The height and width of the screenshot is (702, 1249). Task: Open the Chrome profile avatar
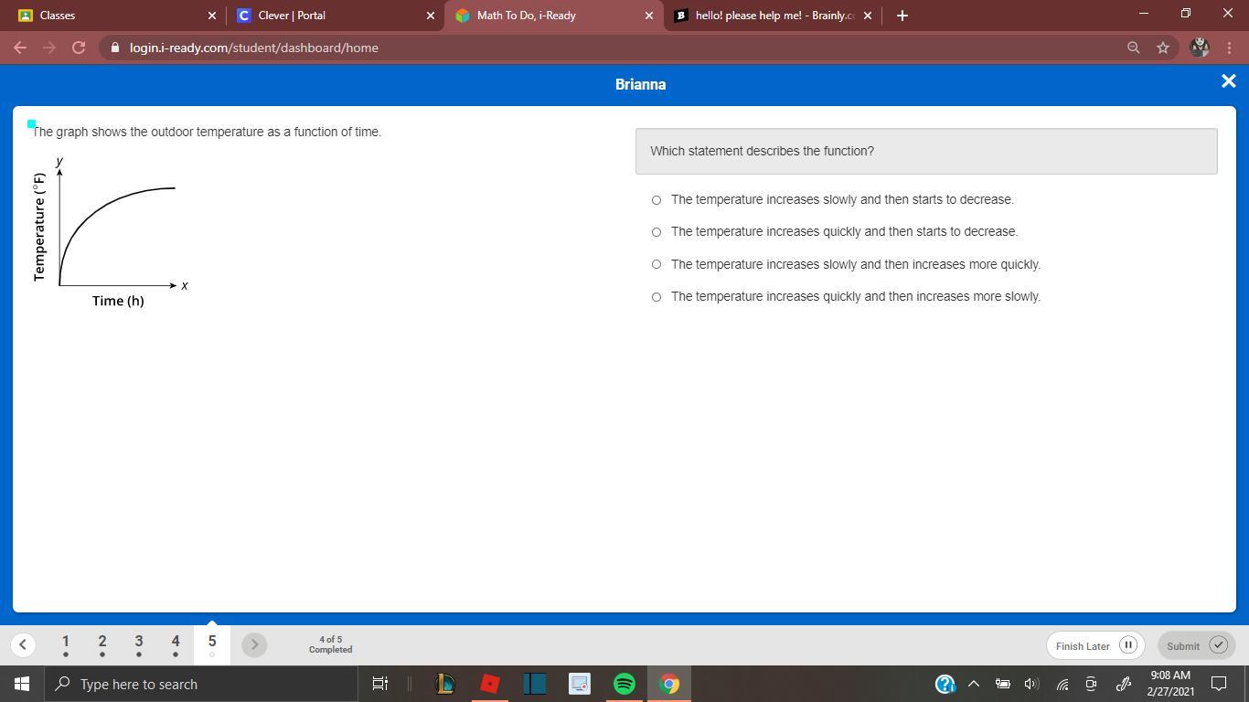pyautogui.click(x=1200, y=48)
